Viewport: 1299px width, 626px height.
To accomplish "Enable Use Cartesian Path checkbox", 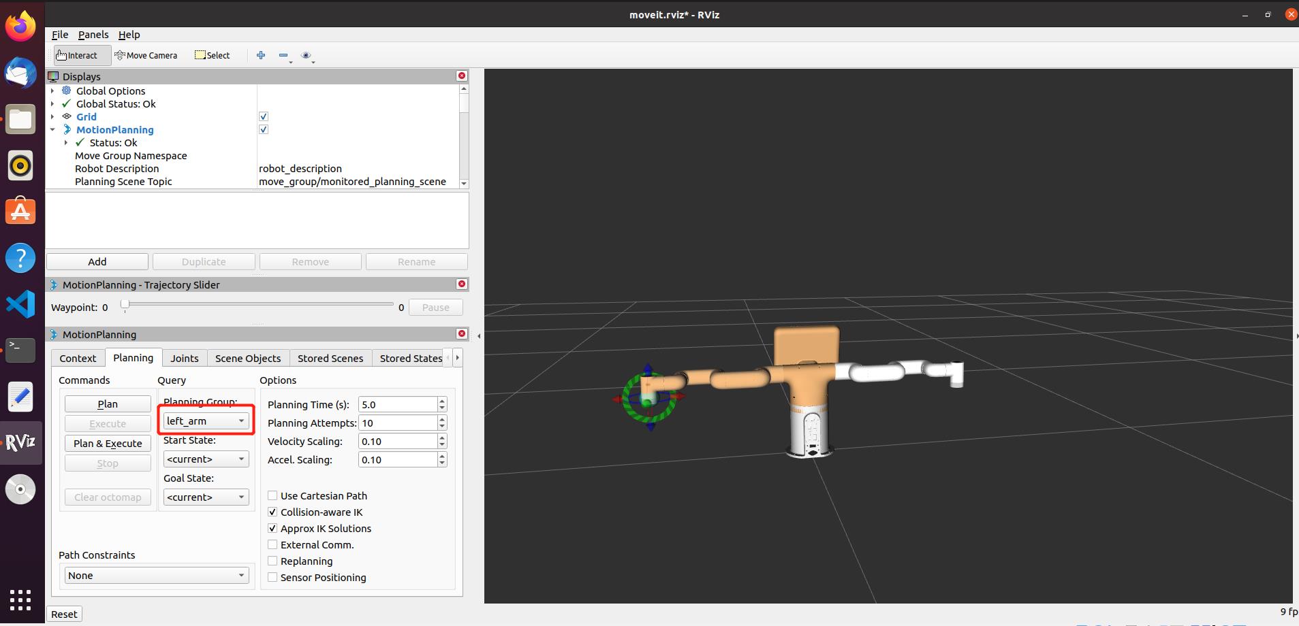I will [x=272, y=496].
